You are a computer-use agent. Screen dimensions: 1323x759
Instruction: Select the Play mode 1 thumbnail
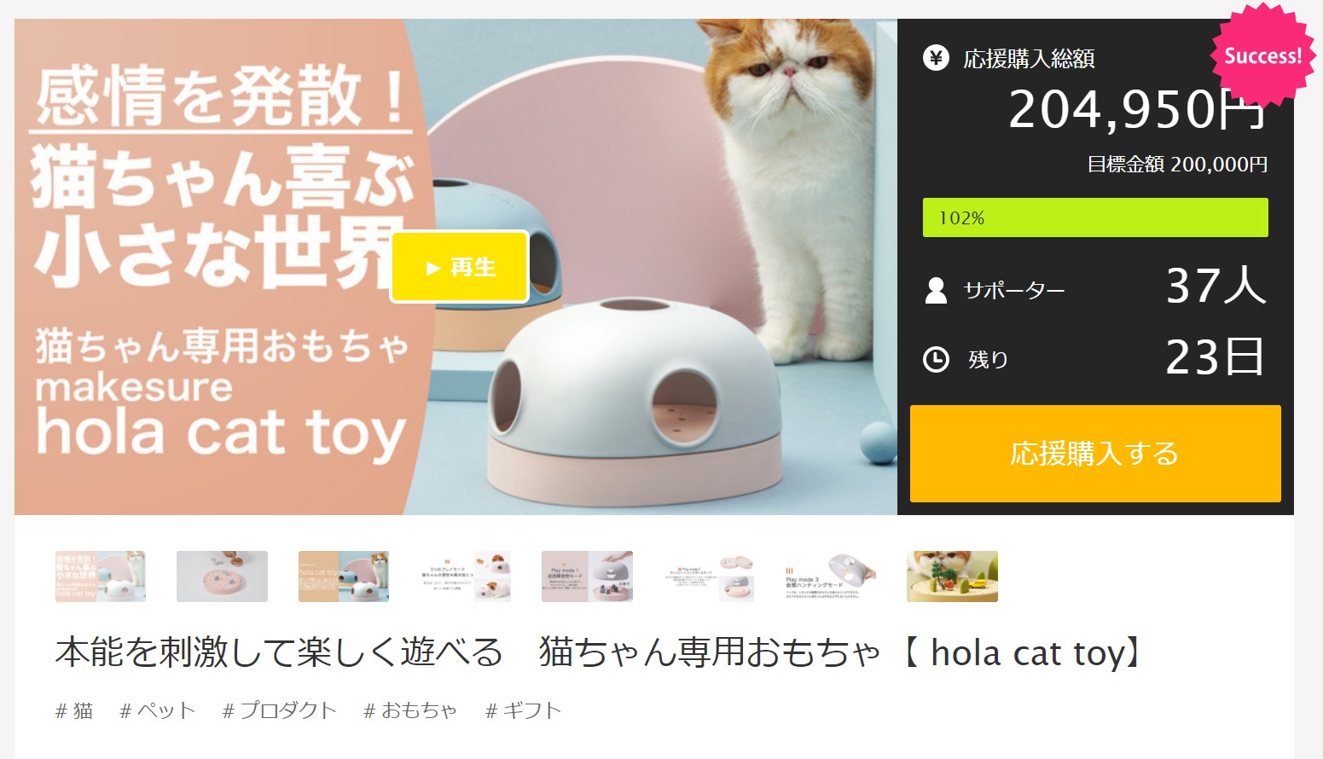coord(587,576)
